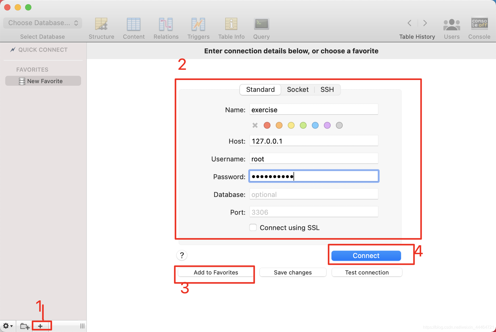
Task: Open the Users management icon
Action: [x=452, y=24]
